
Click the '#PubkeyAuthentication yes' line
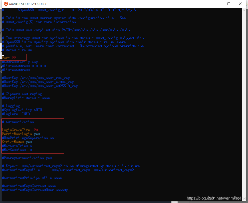tap(26, 158)
